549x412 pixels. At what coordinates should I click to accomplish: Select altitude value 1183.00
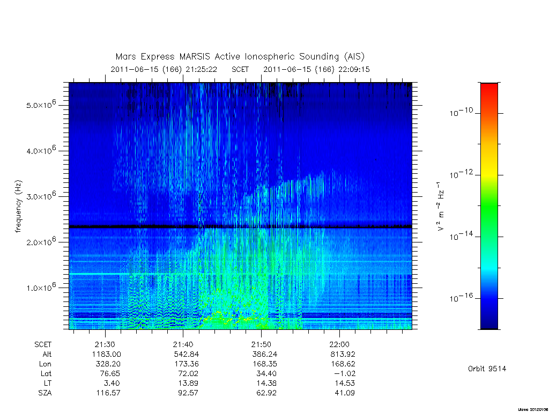[107, 354]
